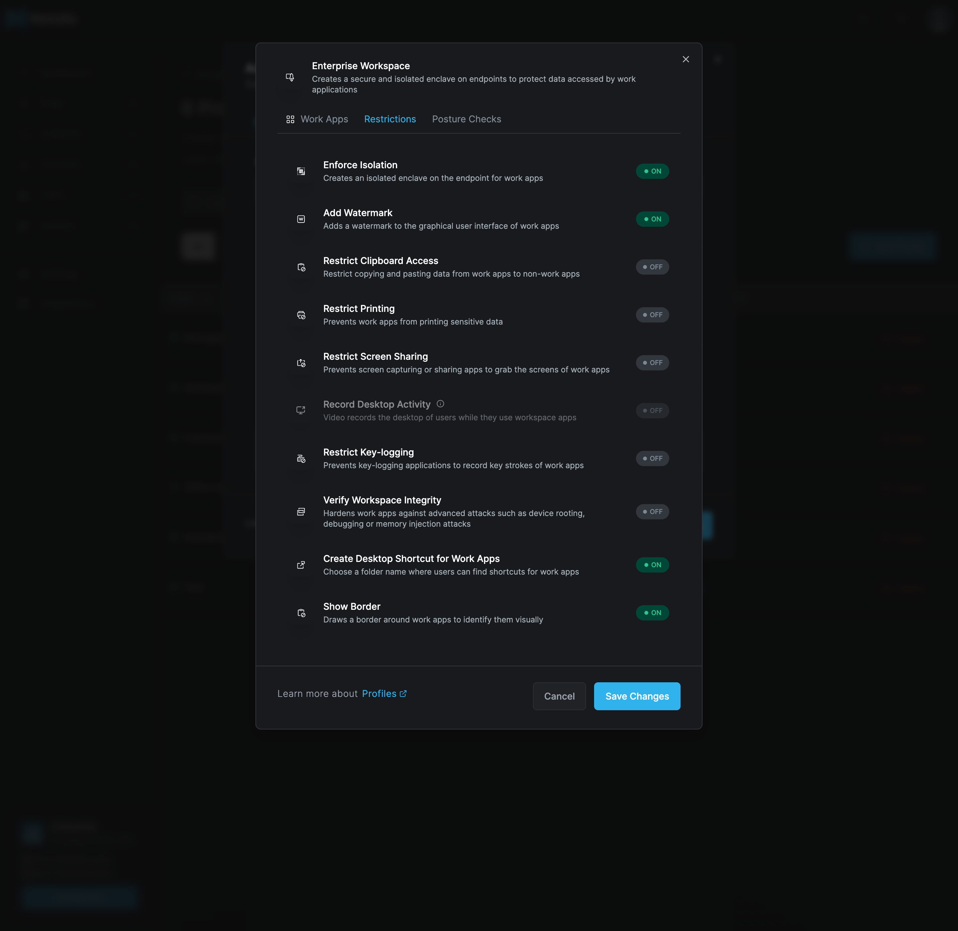
Task: Click the Record Desktop Activity monitor icon
Action: pyautogui.click(x=301, y=410)
